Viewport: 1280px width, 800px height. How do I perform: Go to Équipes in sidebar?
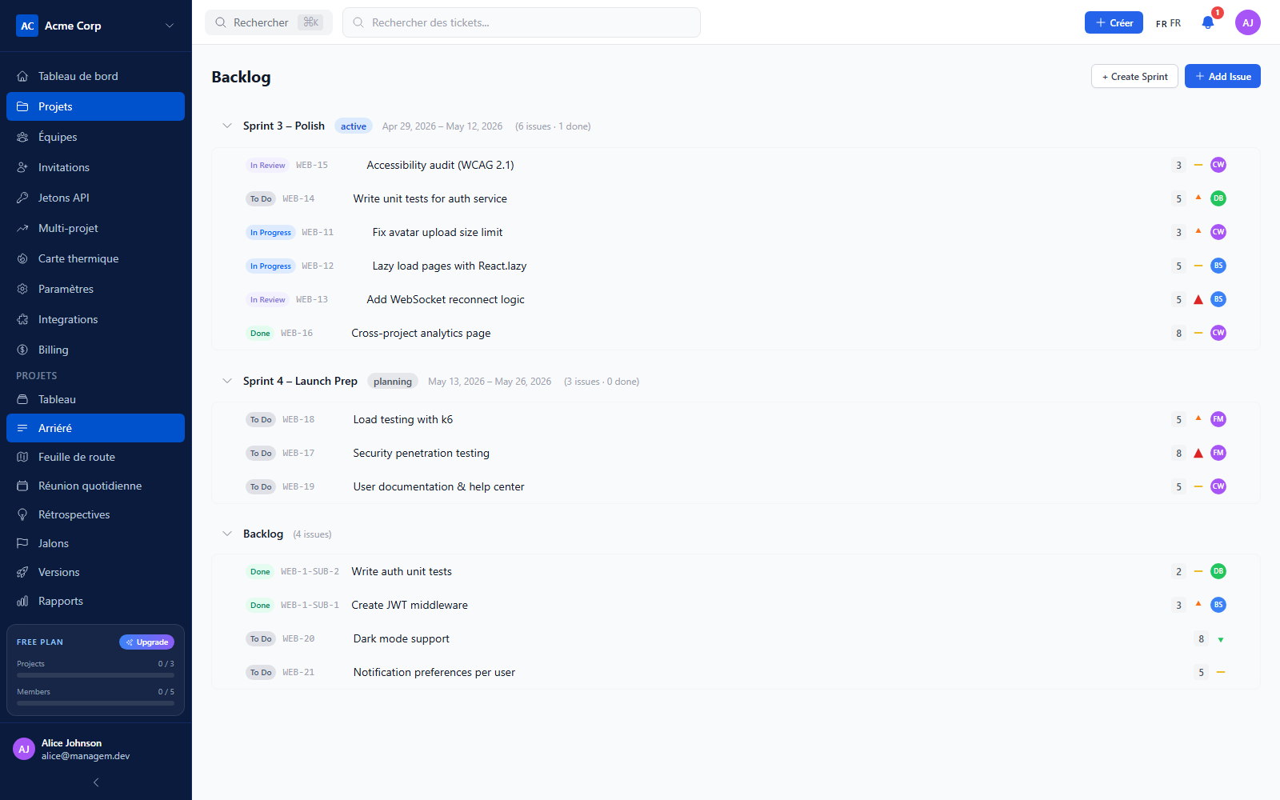coord(95,137)
